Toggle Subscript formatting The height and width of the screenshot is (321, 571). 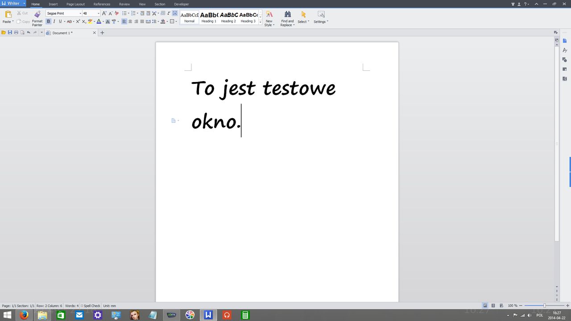pos(84,21)
